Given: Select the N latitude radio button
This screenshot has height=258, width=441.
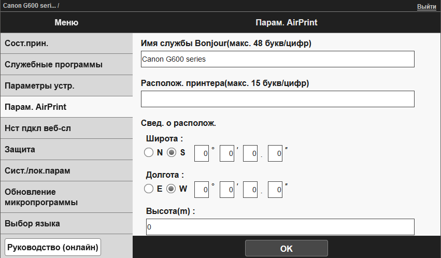Looking at the screenshot, I should [x=149, y=153].
